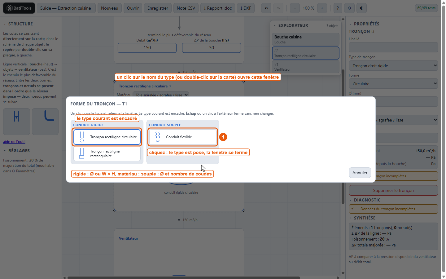The image size is (446, 279).
Task: Collapse the EXPLORATEUR panel
Action: 291,25
